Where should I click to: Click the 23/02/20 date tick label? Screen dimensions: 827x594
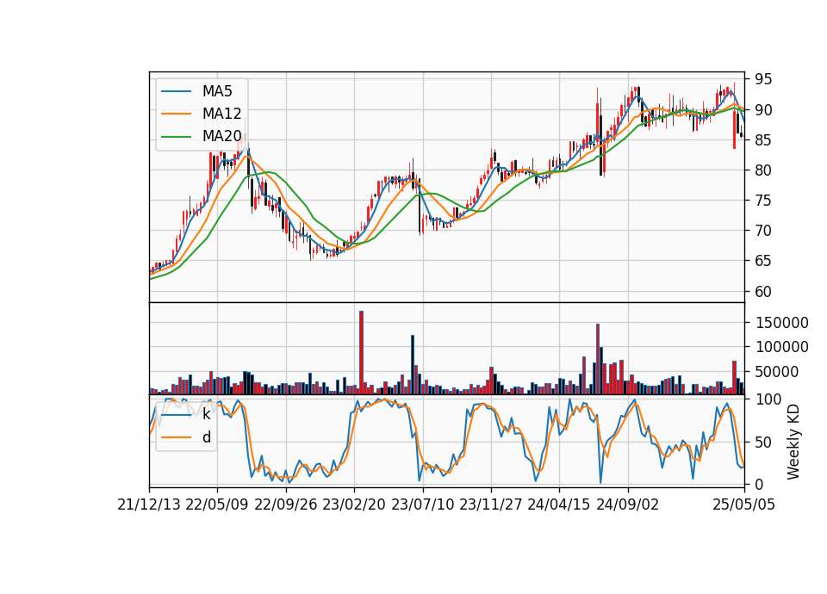[x=354, y=504]
